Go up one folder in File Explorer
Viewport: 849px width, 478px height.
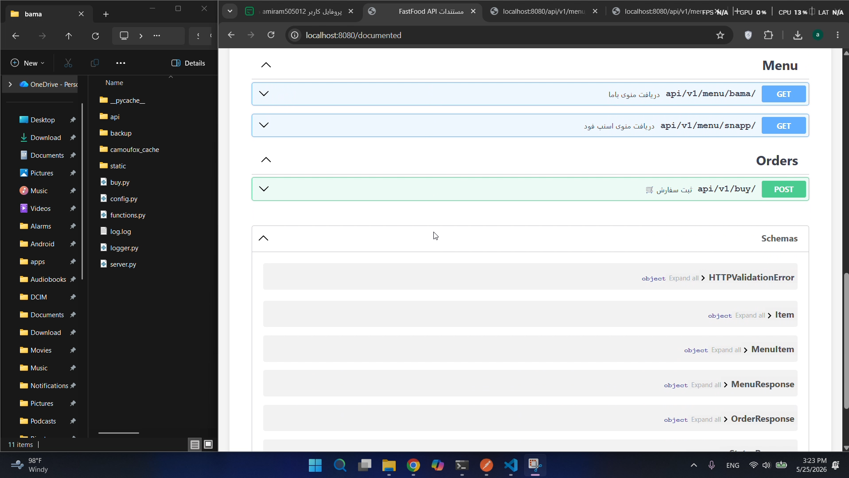pos(69,36)
